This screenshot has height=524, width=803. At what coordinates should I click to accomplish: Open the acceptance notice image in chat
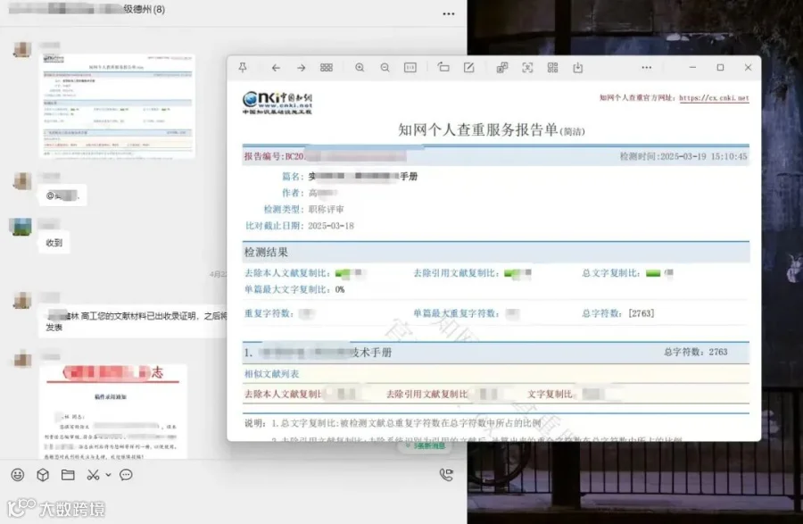pyautogui.click(x=112, y=412)
